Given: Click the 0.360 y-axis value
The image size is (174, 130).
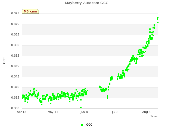Looking at the screenshot, I should coord(15,45).
